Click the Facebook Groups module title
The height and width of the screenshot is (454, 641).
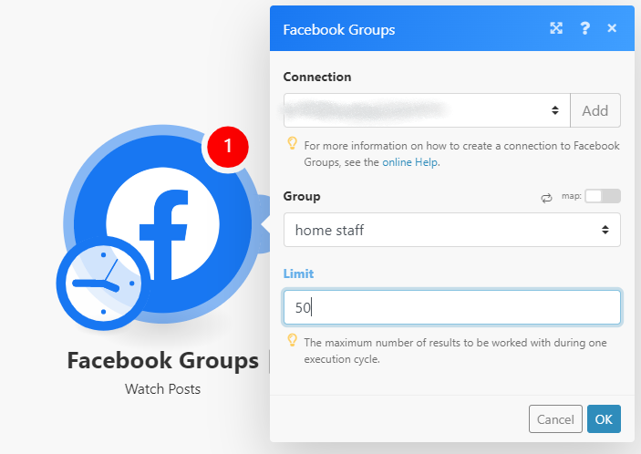click(x=162, y=360)
